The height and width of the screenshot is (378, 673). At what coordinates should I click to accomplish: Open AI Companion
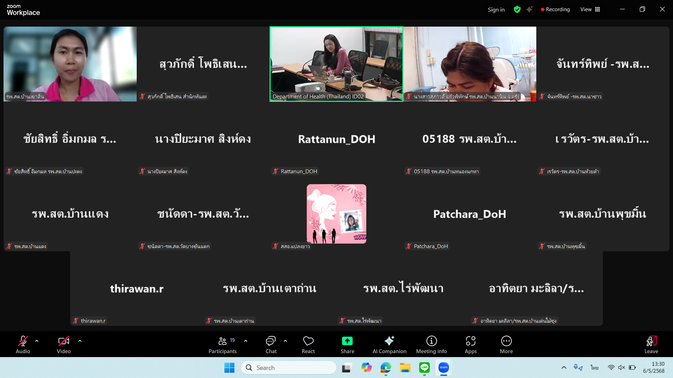[389, 345]
